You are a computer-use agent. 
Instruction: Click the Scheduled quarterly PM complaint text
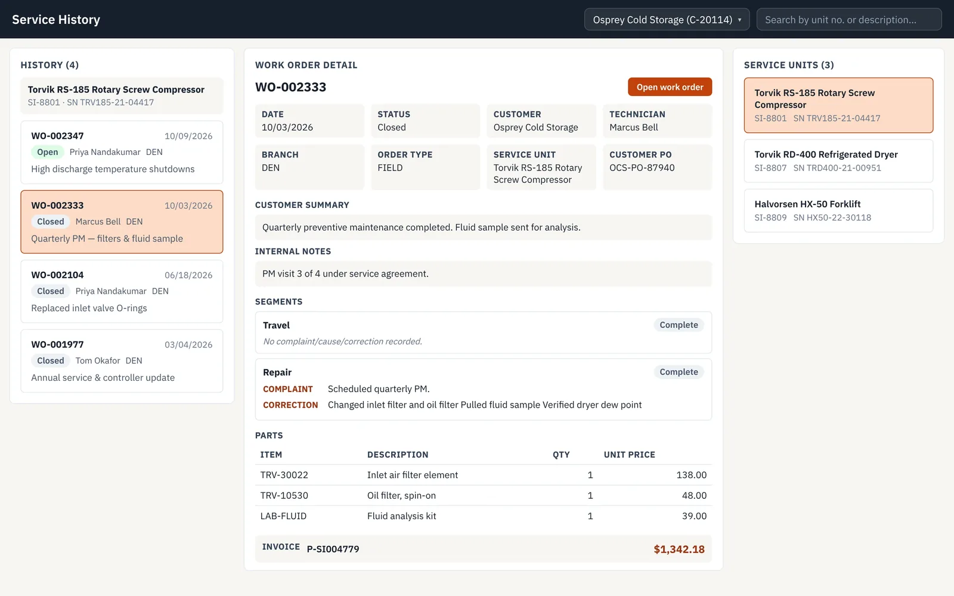pyautogui.click(x=379, y=389)
